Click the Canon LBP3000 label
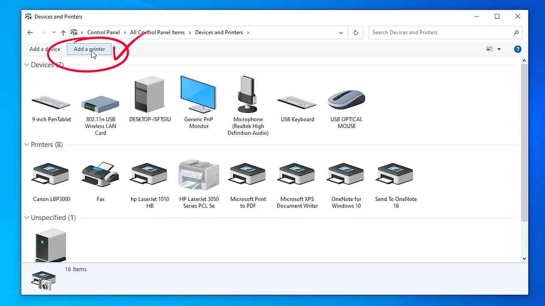Screen dimensions: 545x306 [51, 199]
